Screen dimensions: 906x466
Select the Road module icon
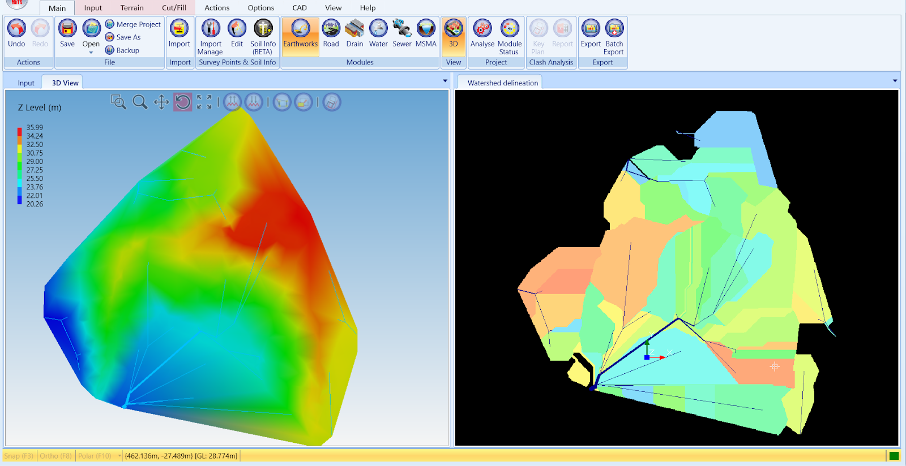tap(331, 34)
